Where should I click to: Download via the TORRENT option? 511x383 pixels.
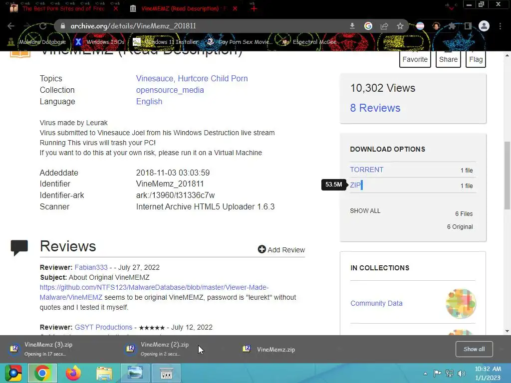coord(367,170)
